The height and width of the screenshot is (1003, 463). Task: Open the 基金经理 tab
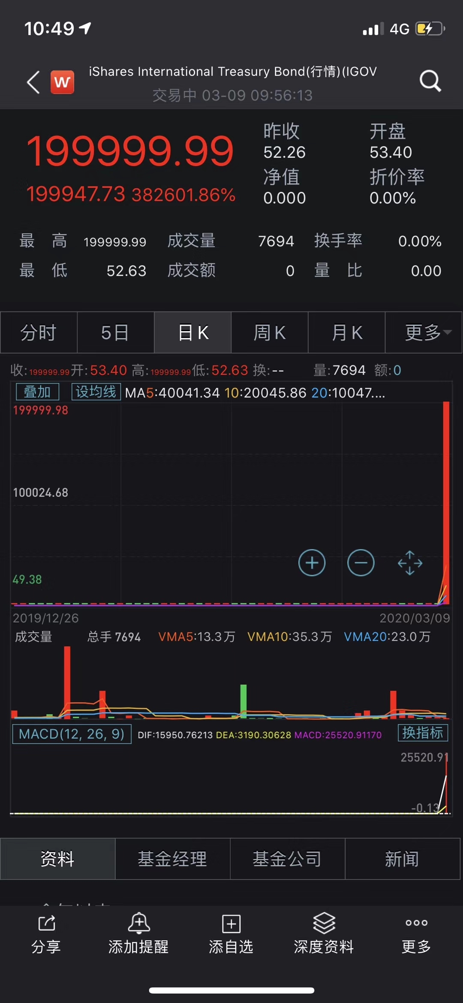[173, 859]
